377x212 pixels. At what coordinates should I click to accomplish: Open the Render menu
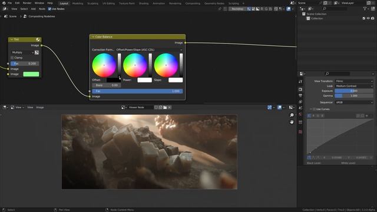coord(27,3)
